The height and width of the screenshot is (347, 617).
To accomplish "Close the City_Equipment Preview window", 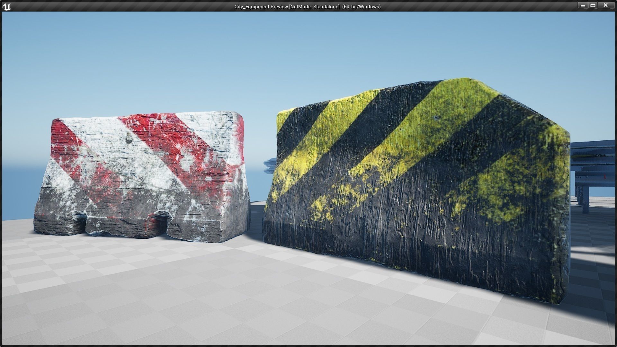I will 606,5.
